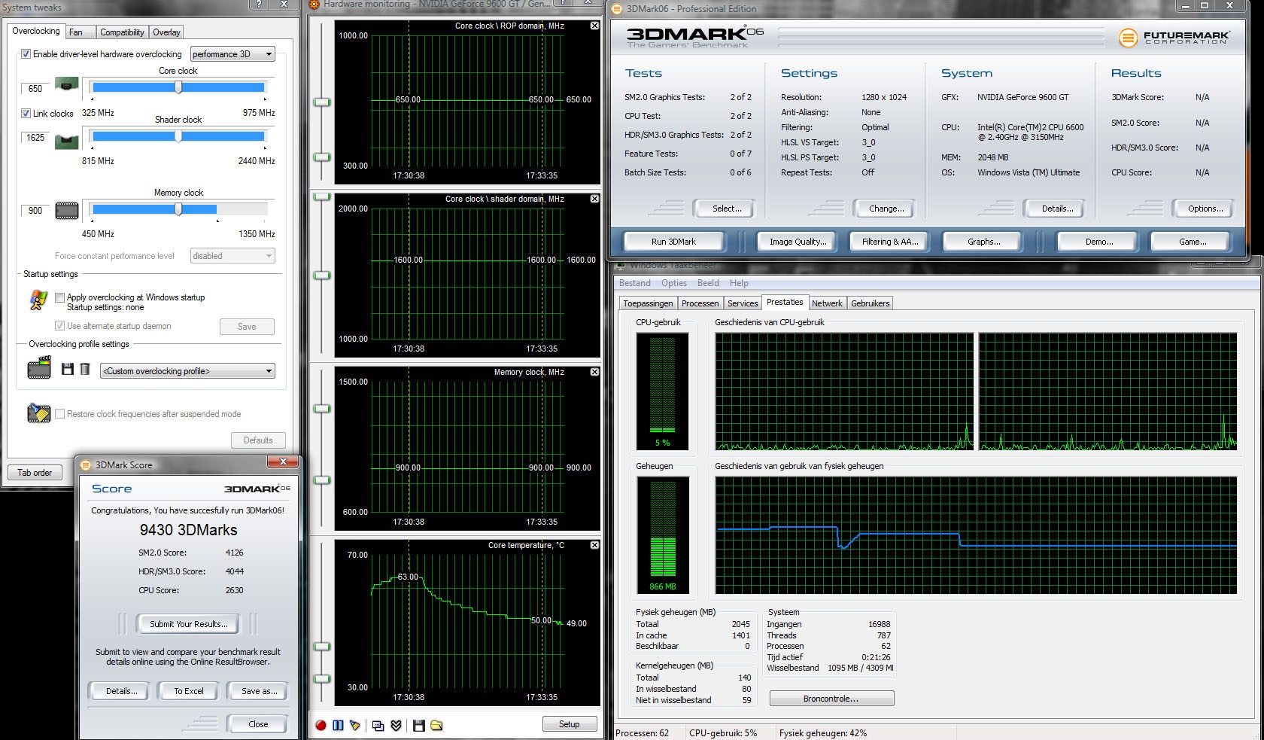Click the Memory clock slider thumb
Image resolution: width=1264 pixels, height=740 pixels.
(x=178, y=209)
